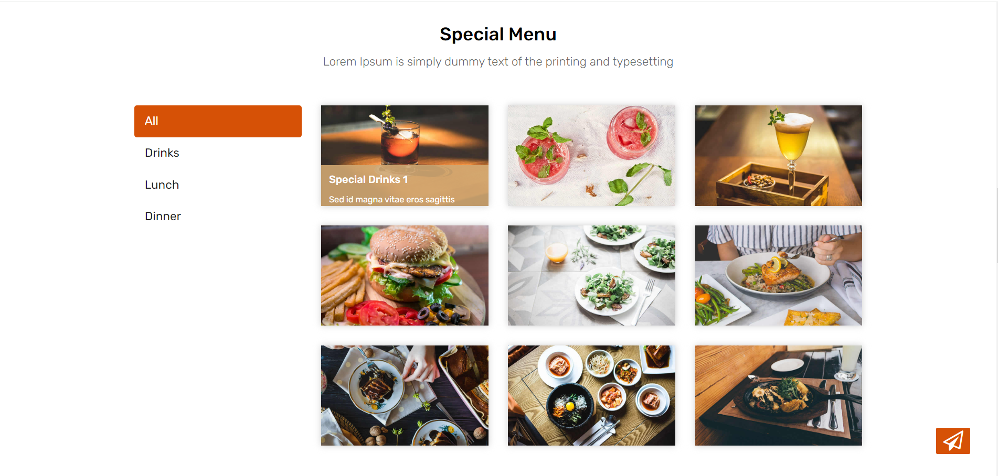Viewport: 998px width, 476px height.
Task: Open the yellow cocktail glass image
Action: click(x=779, y=156)
